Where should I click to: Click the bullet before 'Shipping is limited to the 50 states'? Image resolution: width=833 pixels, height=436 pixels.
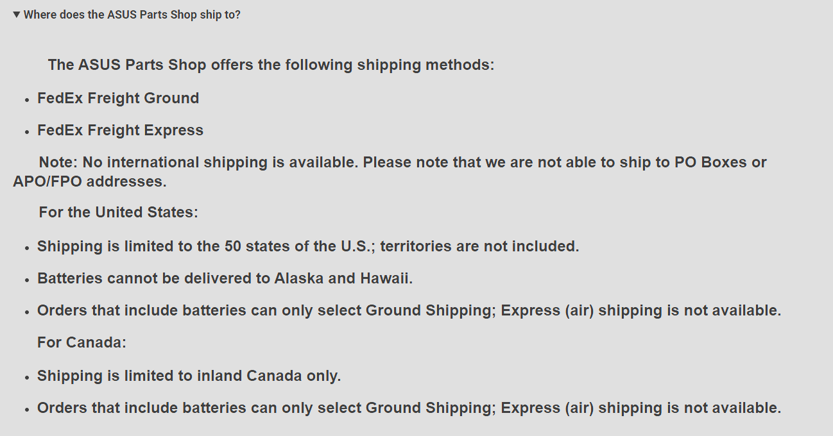click(27, 248)
